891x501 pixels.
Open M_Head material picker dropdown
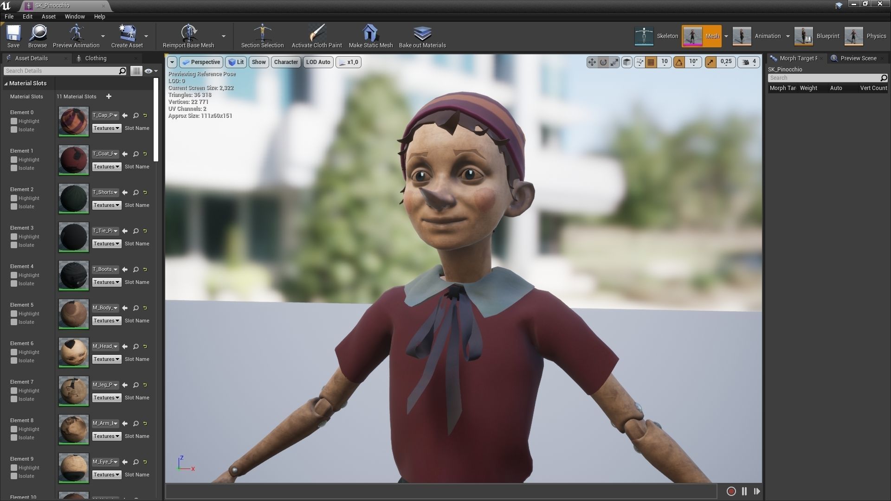tap(105, 347)
